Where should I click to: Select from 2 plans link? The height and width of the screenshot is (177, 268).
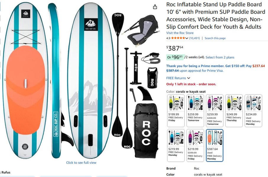(220, 57)
